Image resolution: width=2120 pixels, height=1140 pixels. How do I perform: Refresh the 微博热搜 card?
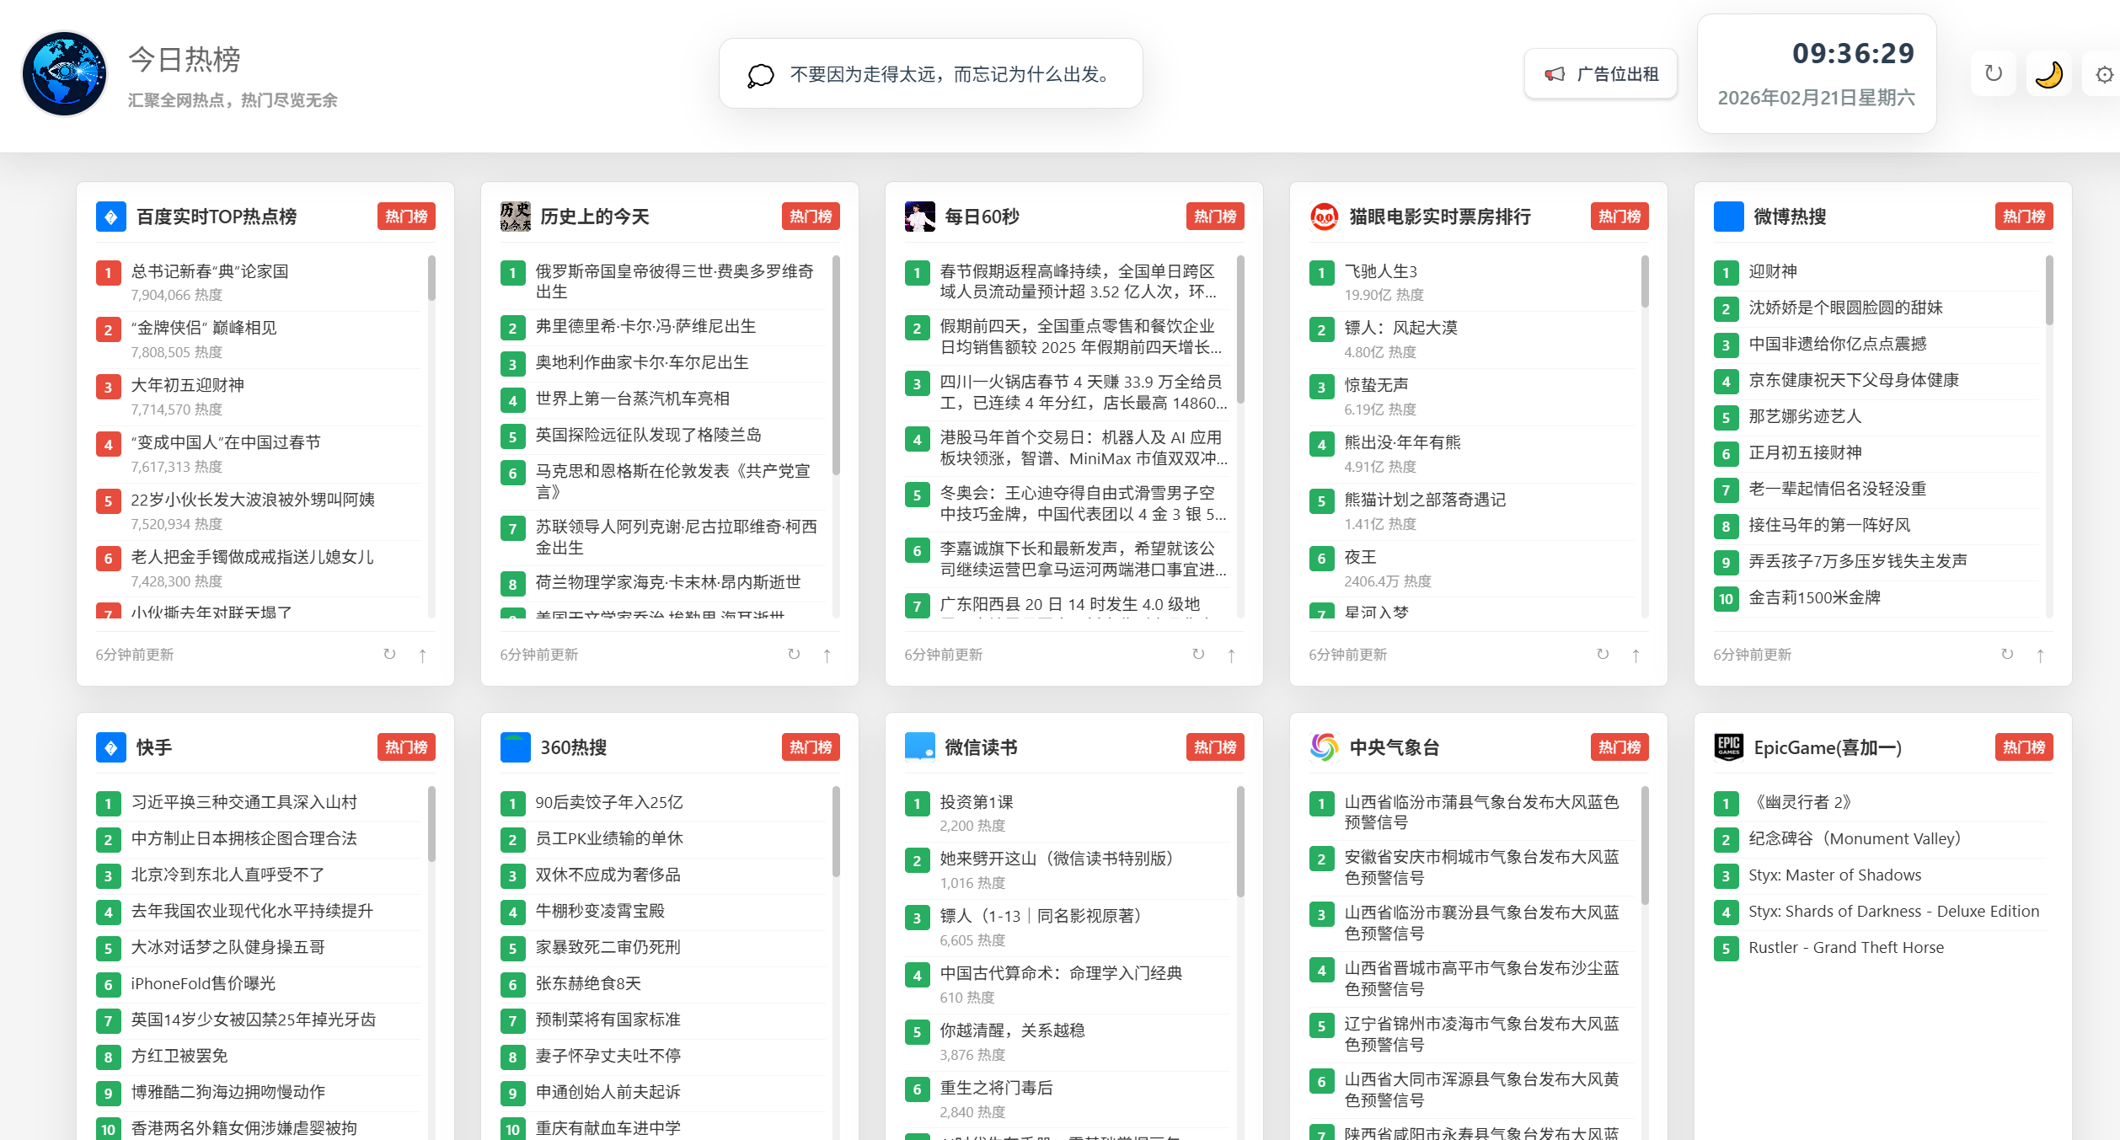pyautogui.click(x=2007, y=654)
